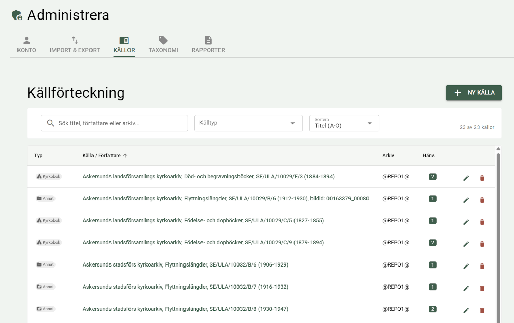Delete the stadsförs Flyttningslängder 10032/B/6 source
Screen dimensions: 514x323
pyautogui.click(x=482, y=267)
